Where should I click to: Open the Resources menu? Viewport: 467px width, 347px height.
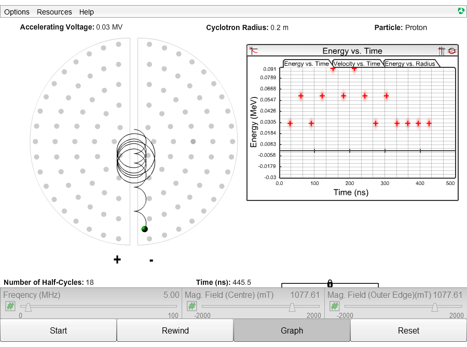point(54,12)
